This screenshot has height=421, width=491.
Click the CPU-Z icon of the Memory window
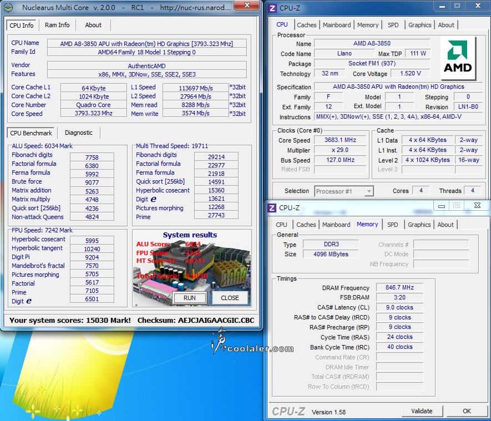point(272,208)
